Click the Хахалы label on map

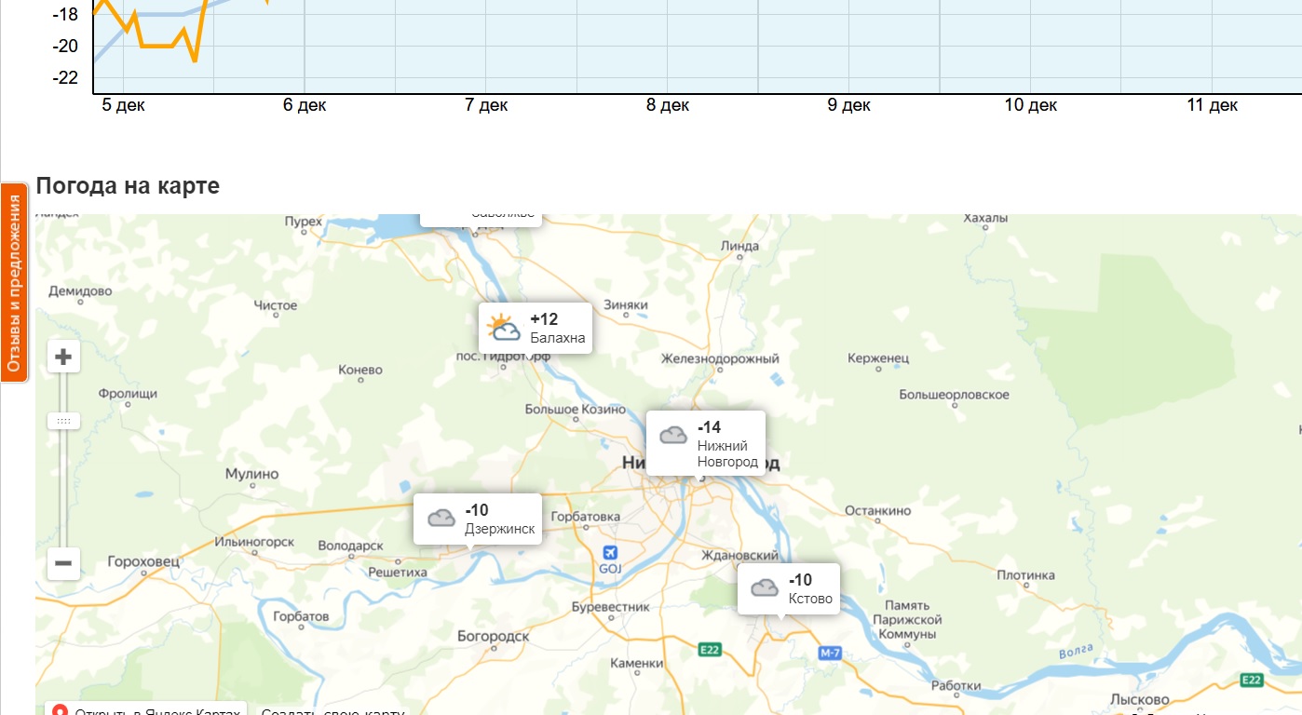pos(985,218)
